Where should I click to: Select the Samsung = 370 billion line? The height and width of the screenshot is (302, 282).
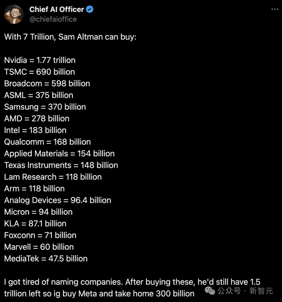(45, 107)
